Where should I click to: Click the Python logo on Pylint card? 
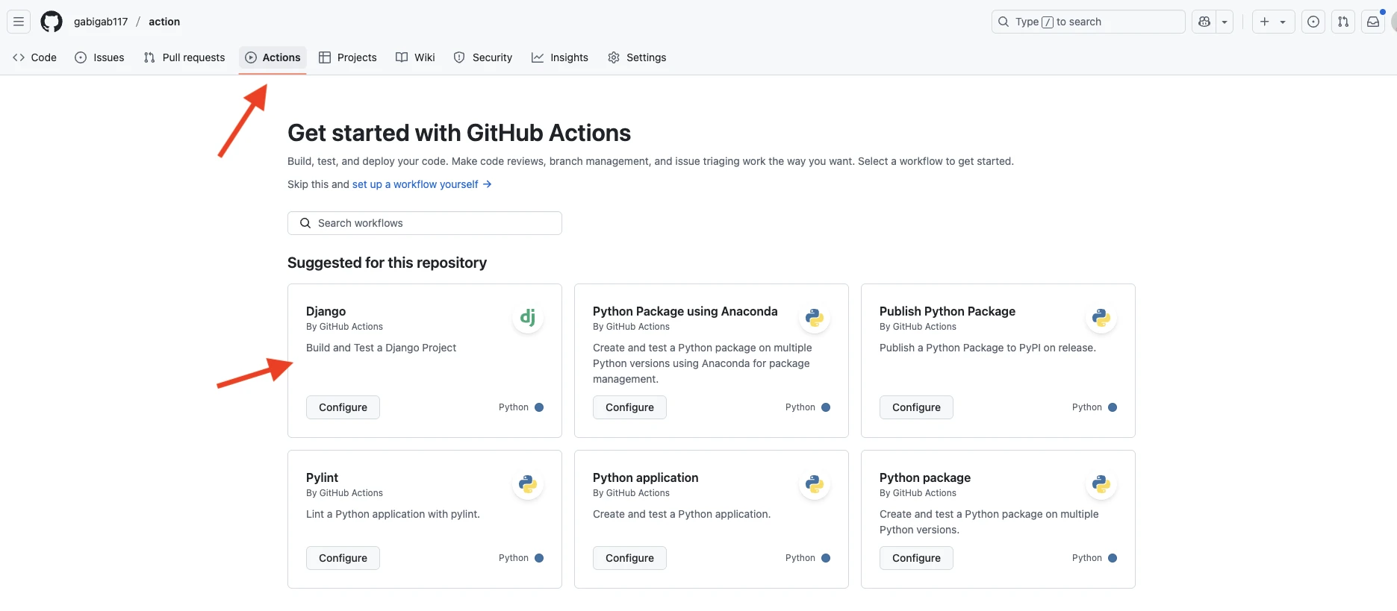(527, 484)
